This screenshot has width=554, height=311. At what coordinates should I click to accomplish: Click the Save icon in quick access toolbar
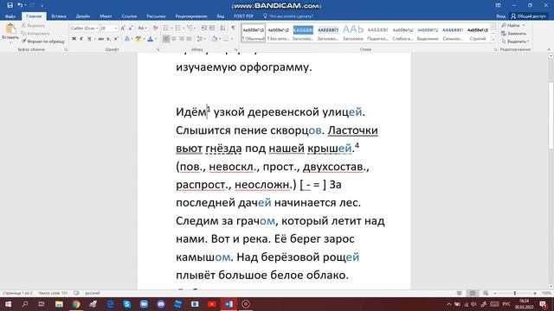click(10, 5)
